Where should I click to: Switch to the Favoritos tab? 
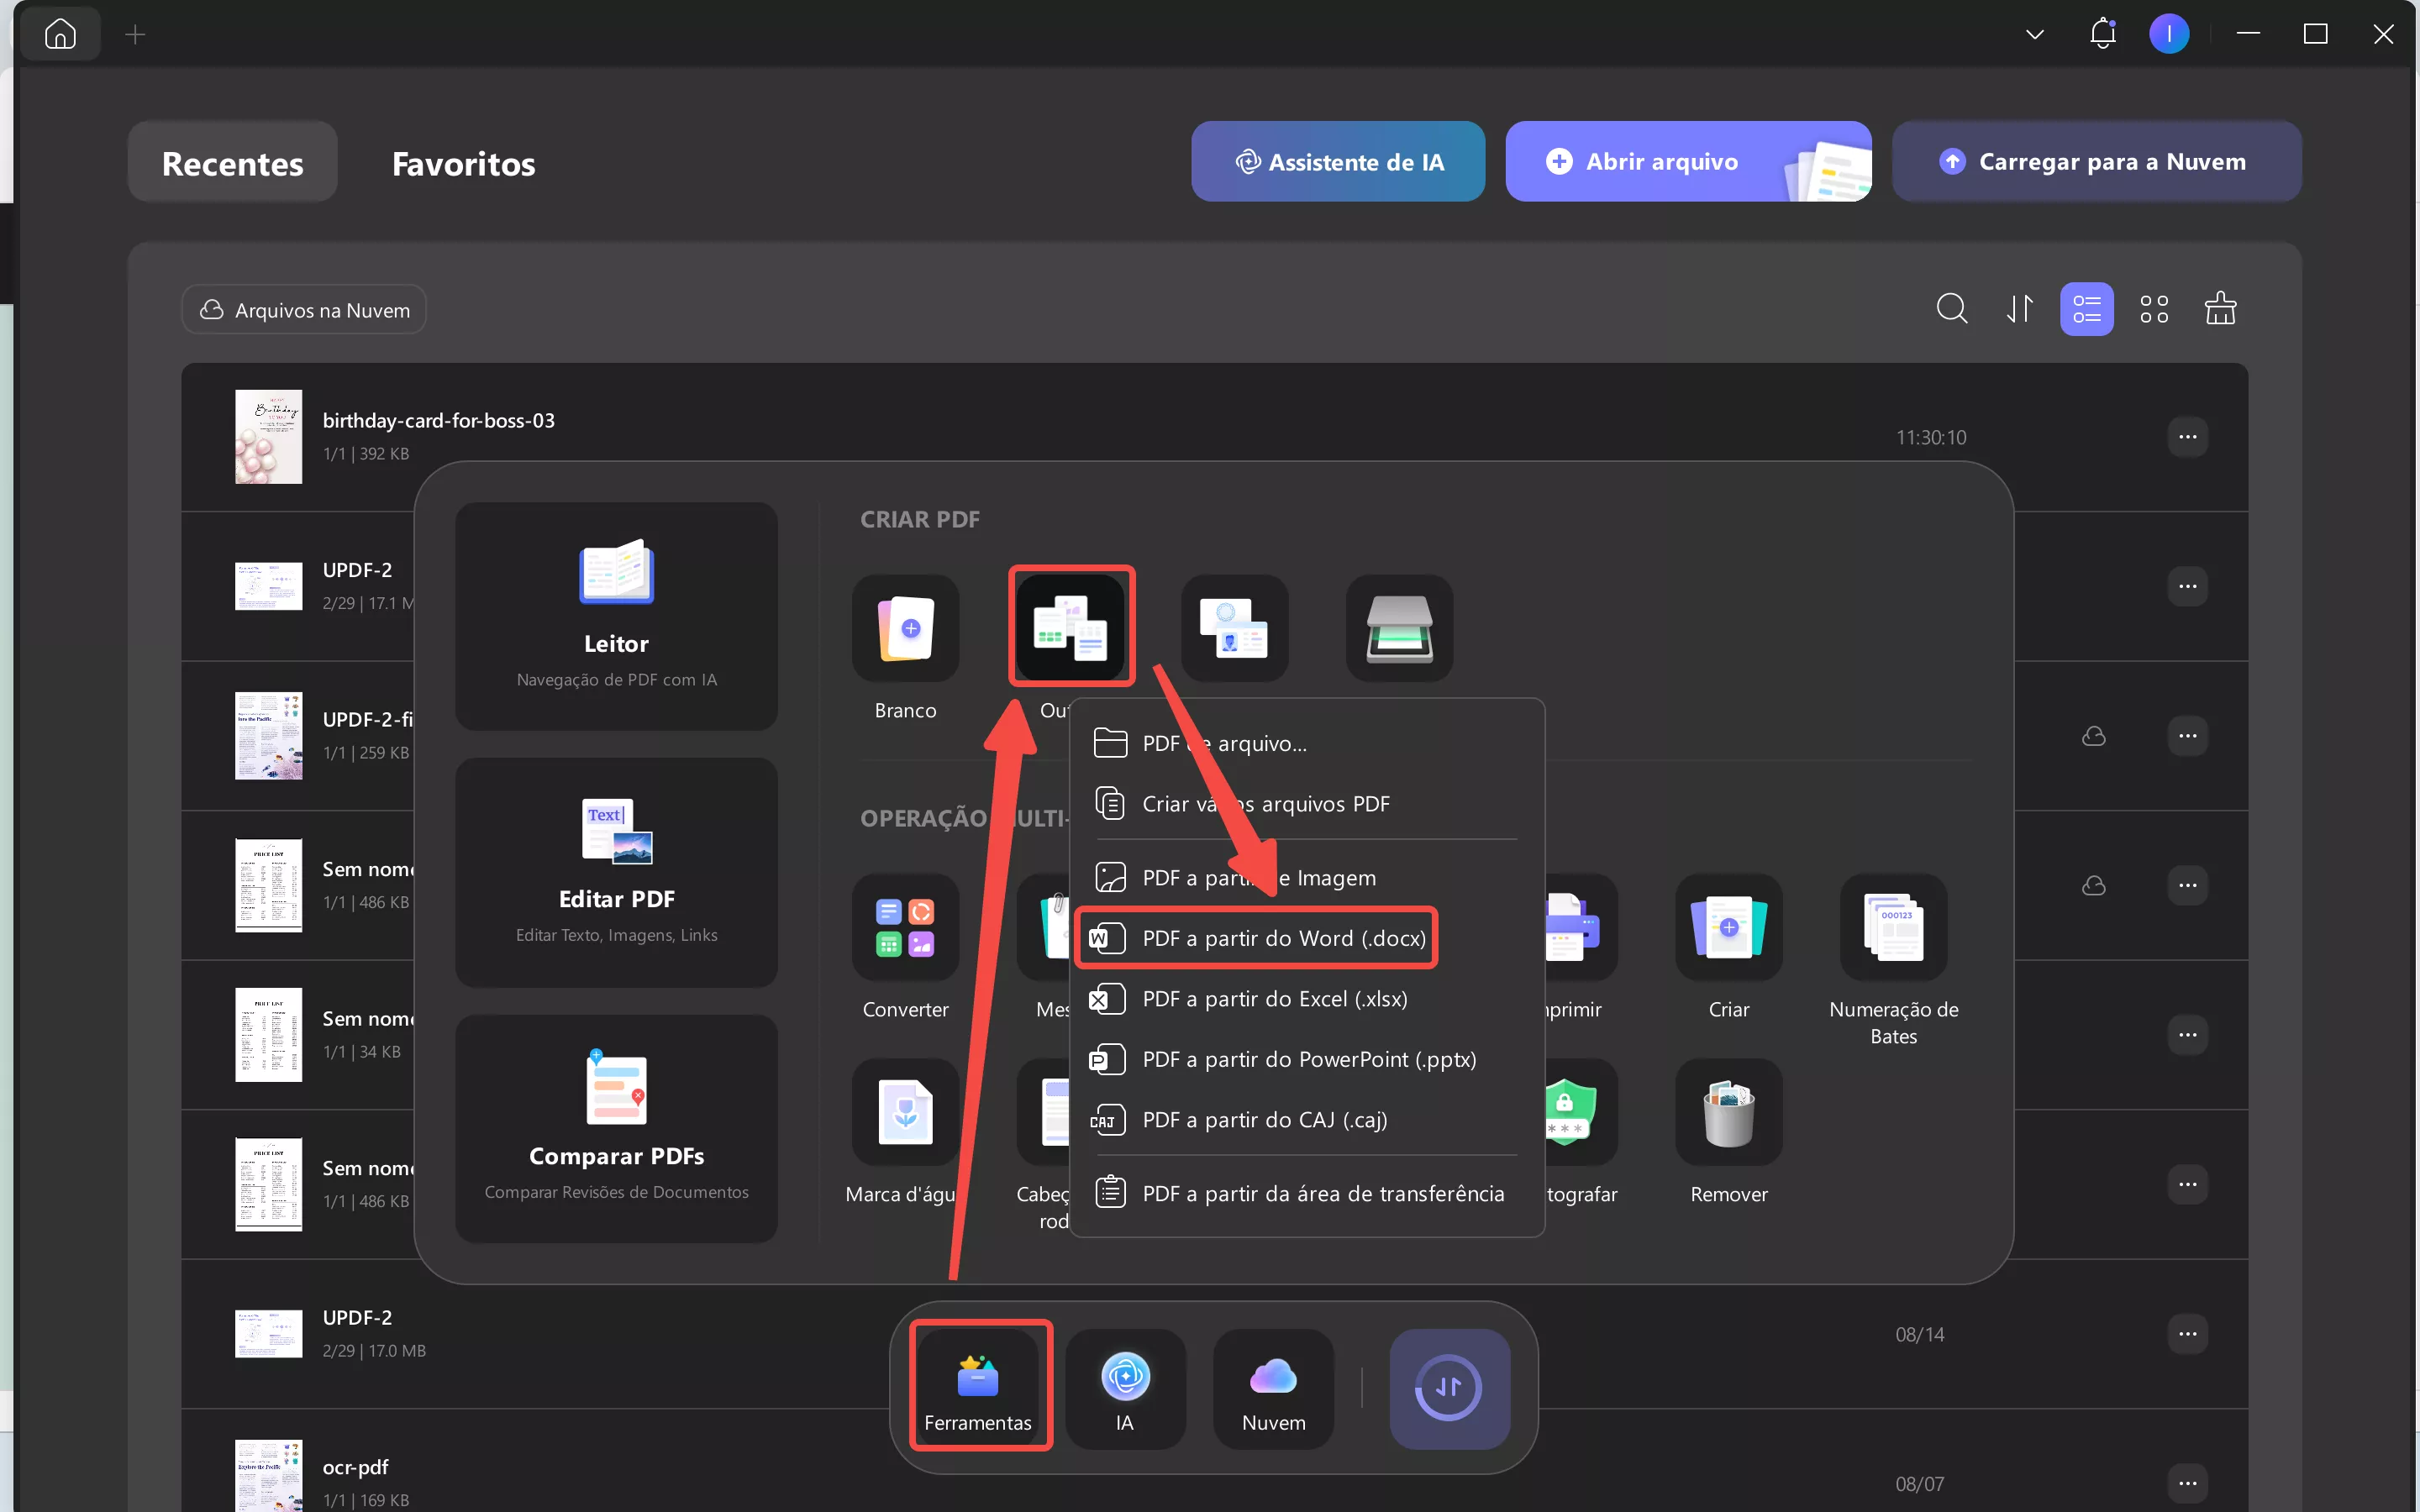pyautogui.click(x=463, y=163)
